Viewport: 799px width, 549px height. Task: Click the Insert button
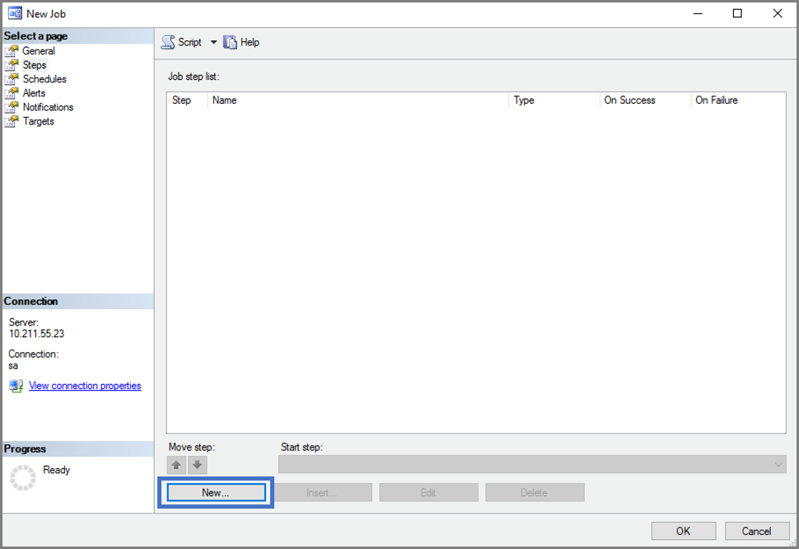coord(322,492)
